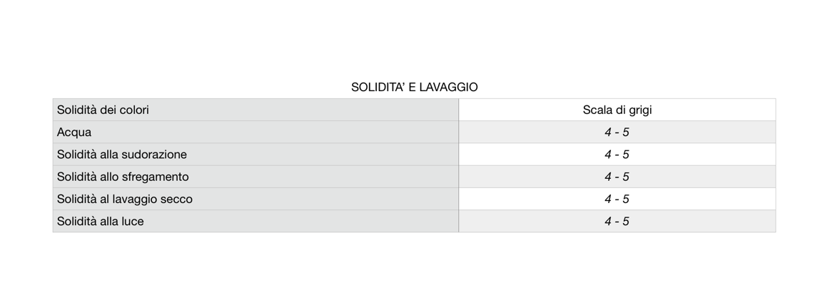The height and width of the screenshot is (285, 835).
Task: Click the lavaggio secco row's 4 - 5 value
Action: click(617, 199)
